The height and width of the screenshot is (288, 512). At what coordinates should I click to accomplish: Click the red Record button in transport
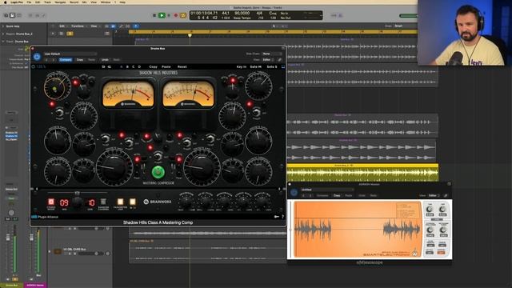(176, 15)
